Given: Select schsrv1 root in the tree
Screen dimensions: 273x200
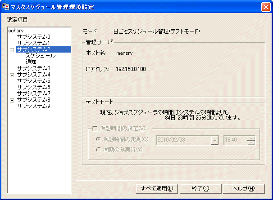Looking at the screenshot, I should coord(17,31).
